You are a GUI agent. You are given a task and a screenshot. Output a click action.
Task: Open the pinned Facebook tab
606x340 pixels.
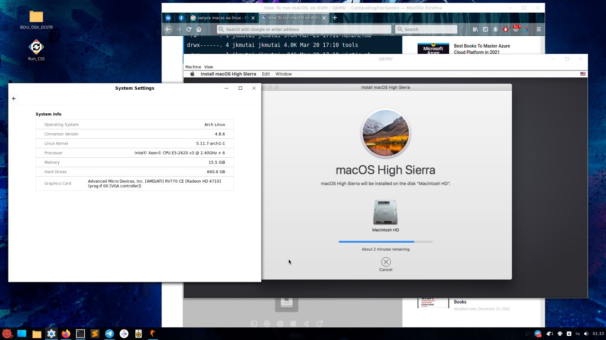click(181, 18)
